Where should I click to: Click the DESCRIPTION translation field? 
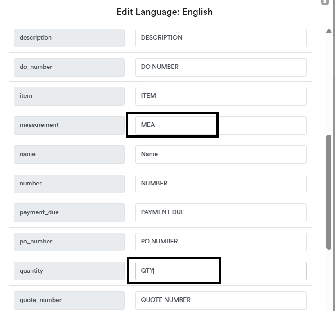coord(220,38)
